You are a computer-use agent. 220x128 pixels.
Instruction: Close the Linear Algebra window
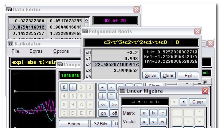[205, 91]
